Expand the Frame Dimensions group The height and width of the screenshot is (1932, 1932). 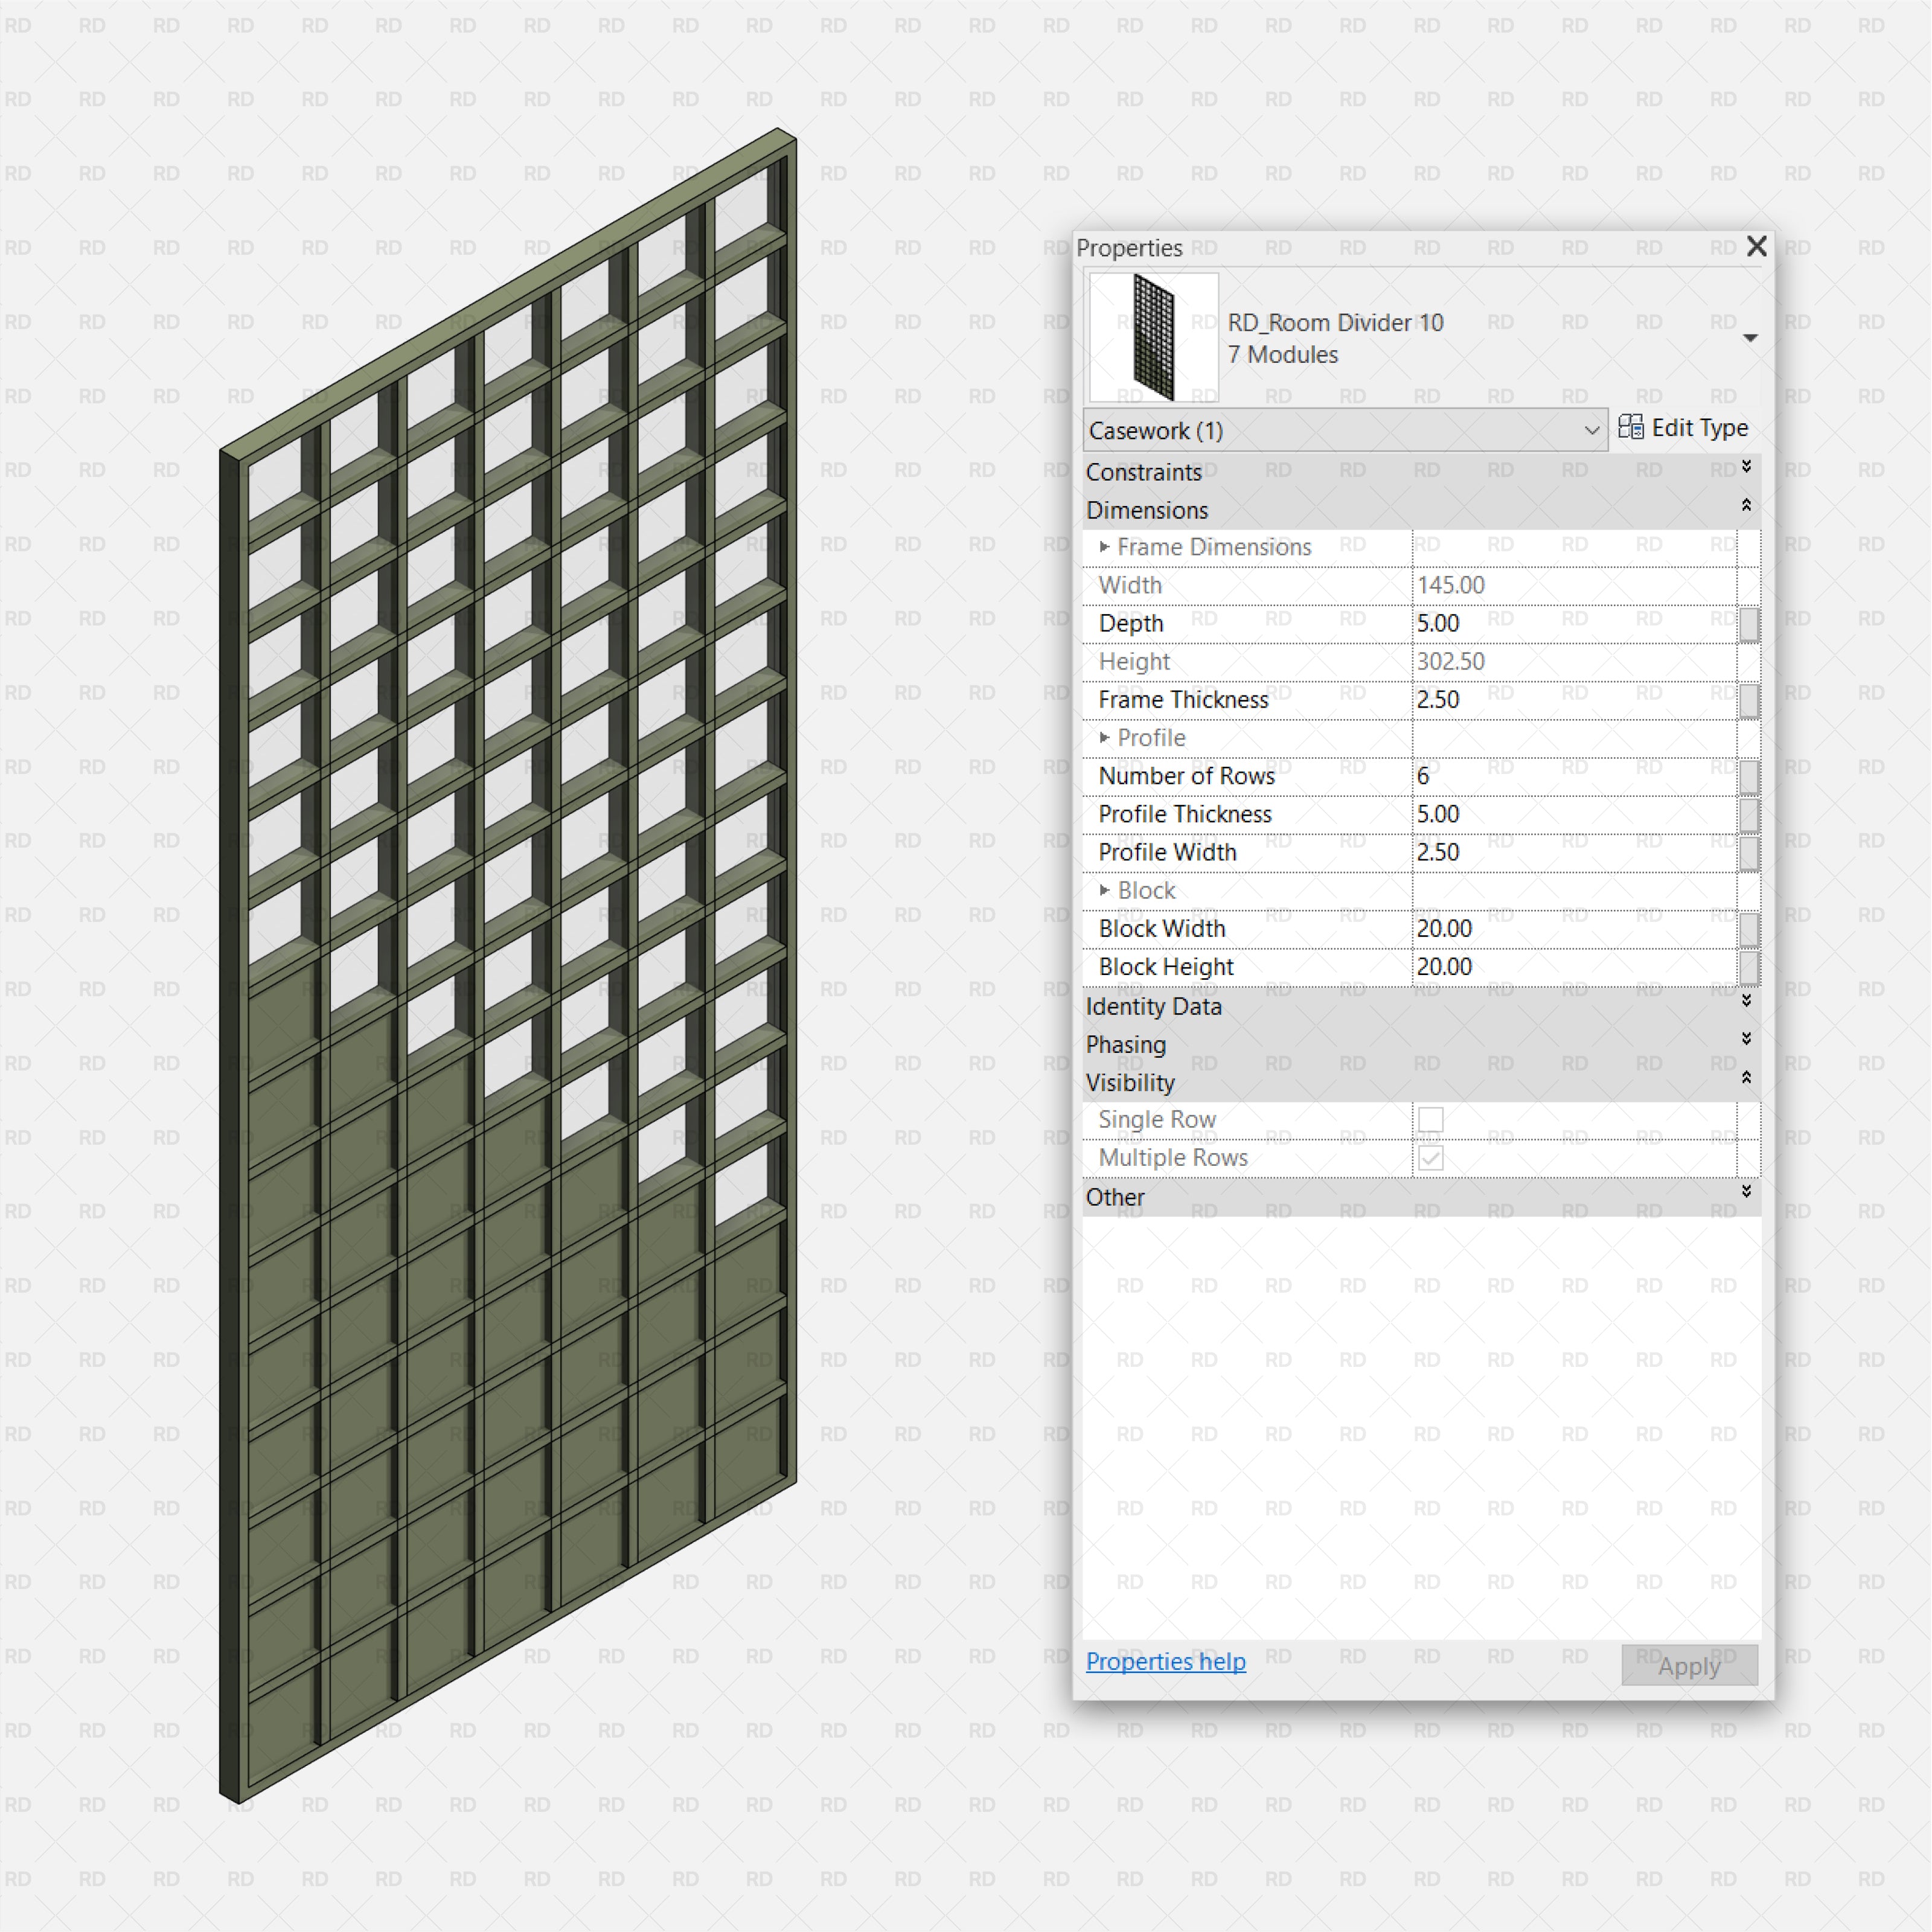1105,547
